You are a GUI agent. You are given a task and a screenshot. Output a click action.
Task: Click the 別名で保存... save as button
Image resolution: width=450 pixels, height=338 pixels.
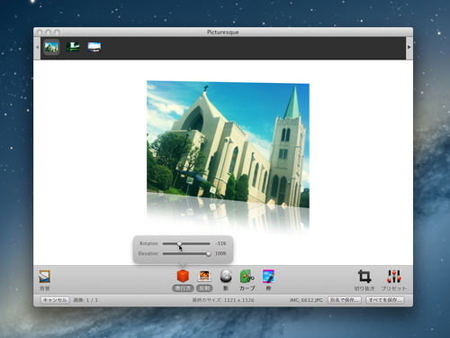pyautogui.click(x=345, y=300)
